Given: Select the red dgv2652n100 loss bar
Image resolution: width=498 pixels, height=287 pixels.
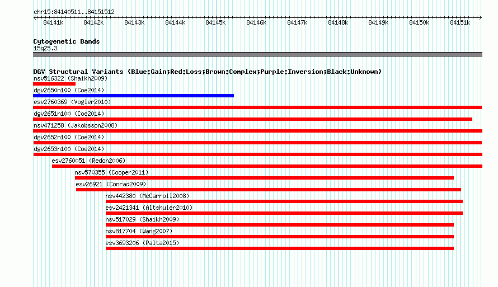Looking at the screenshot, I should coord(257,143).
